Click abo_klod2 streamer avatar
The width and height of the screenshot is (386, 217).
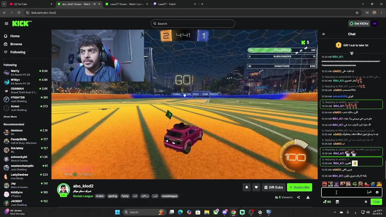pyautogui.click(x=63, y=190)
